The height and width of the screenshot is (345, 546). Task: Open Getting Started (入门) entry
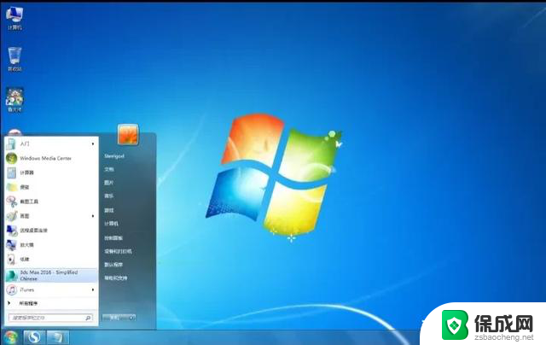pos(51,143)
